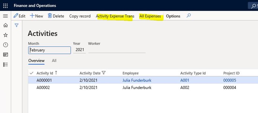This screenshot has width=258, height=113.
Task: Show the filter pane funnel icon
Action: (17, 25)
